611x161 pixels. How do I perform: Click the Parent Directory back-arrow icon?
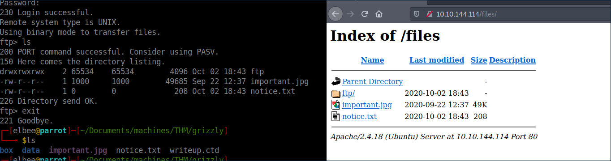point(336,81)
